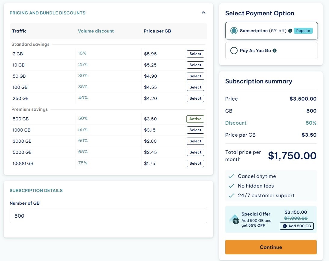Screen dimensions: 329x261
Task: Click the Active badge on 500 GB row
Action: (x=195, y=119)
